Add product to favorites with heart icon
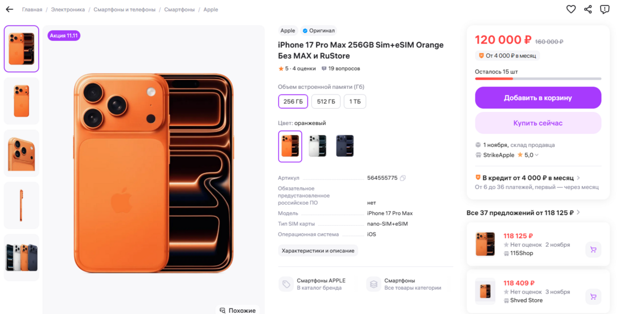Screen dimensions: 617x314 click(x=571, y=9)
